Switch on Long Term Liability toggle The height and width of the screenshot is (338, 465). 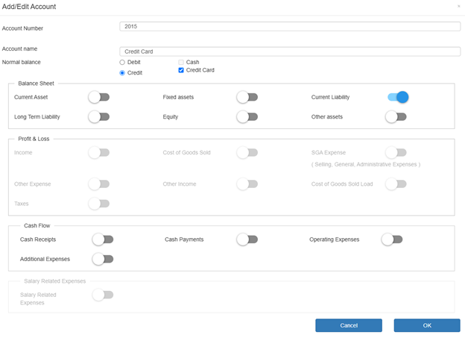pos(99,116)
